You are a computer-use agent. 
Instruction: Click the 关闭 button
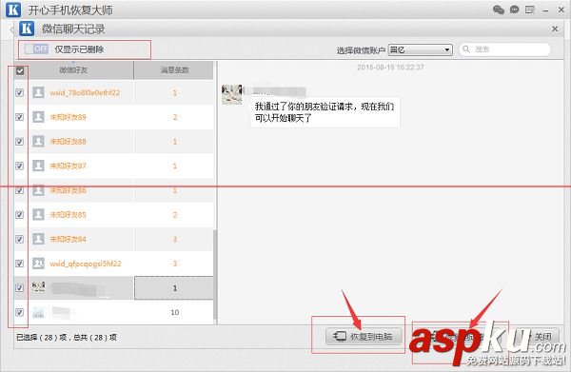tap(541, 337)
